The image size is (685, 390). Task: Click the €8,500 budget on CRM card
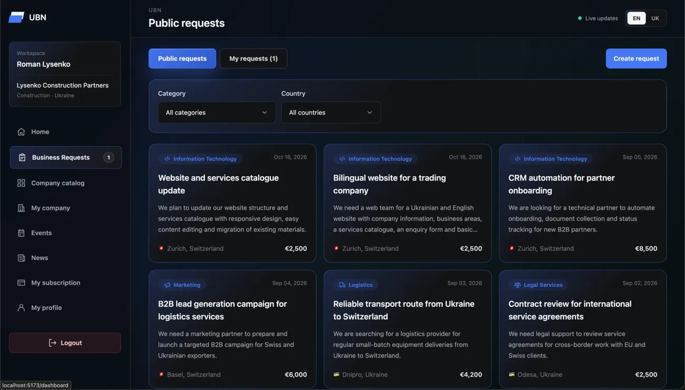pyautogui.click(x=646, y=249)
